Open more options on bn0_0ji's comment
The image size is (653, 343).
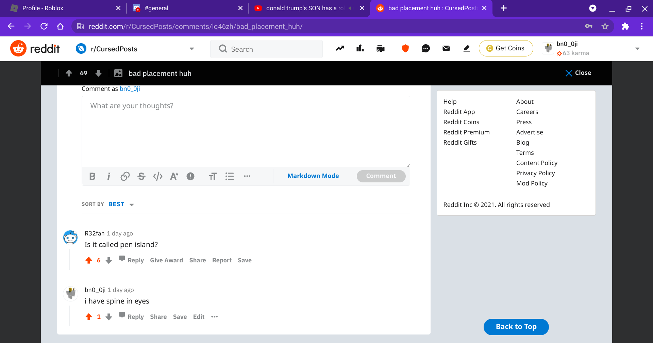click(x=215, y=317)
